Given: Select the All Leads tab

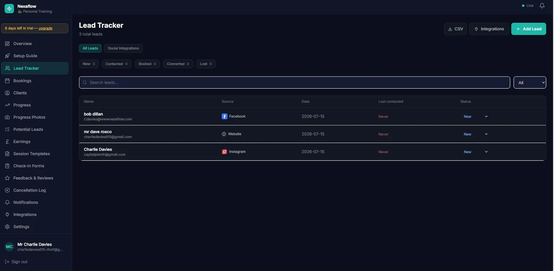Looking at the screenshot, I should click(x=90, y=48).
